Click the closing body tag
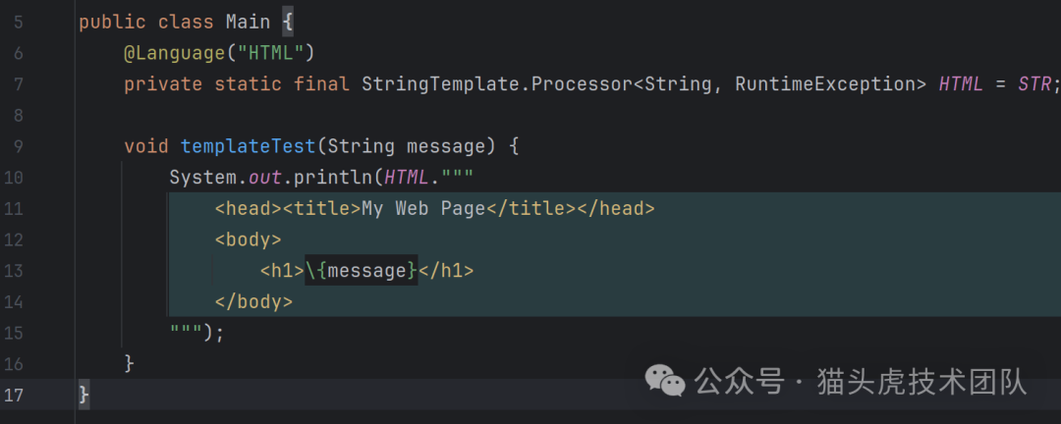 pos(253,301)
